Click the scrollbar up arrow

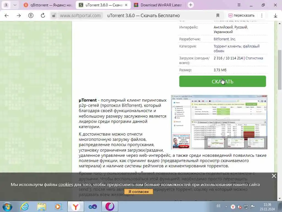click(280, 23)
